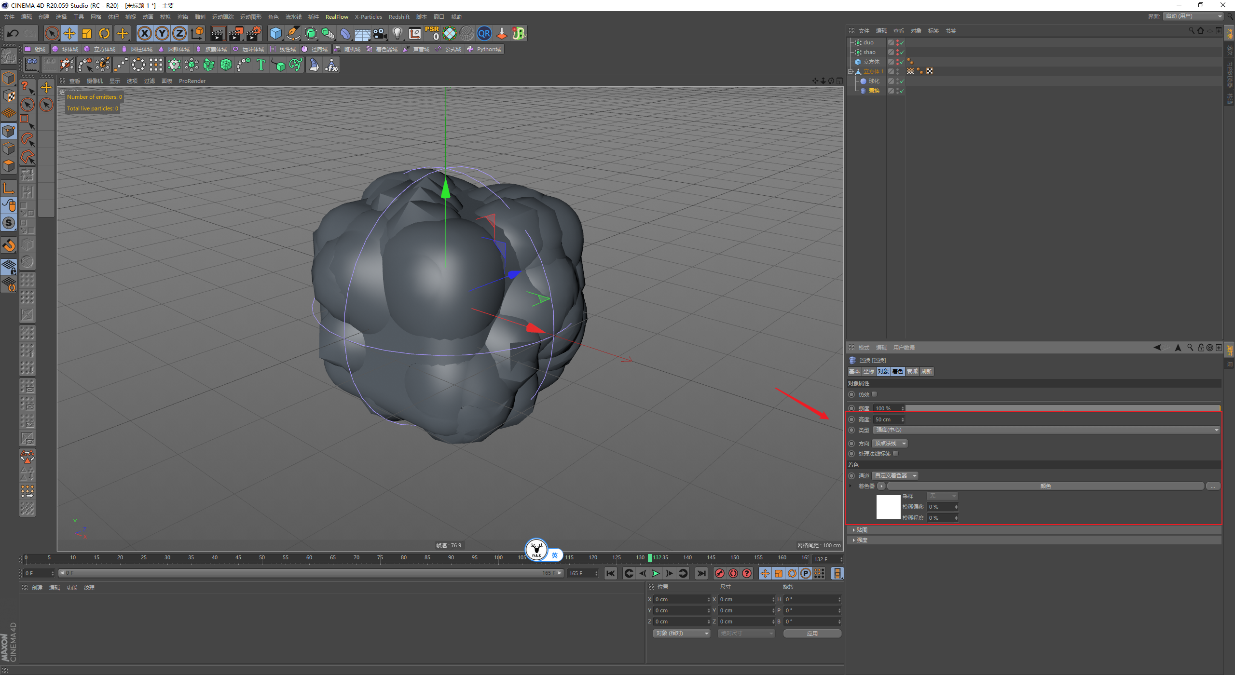The width and height of the screenshot is (1235, 675).
Task: Open the RealFlow menu
Action: pyautogui.click(x=337, y=17)
